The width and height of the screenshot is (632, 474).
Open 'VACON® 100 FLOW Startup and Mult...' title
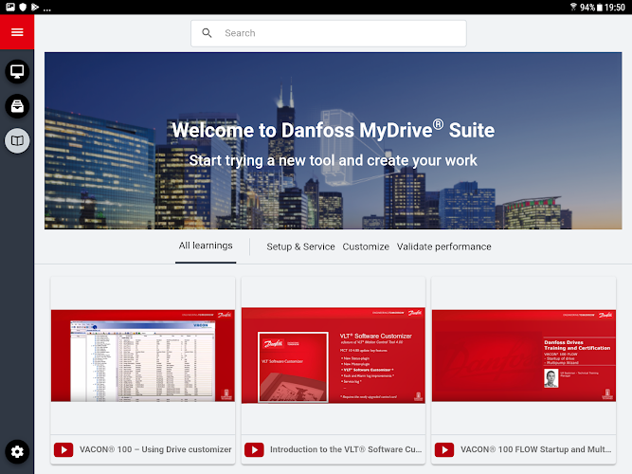tap(536, 449)
